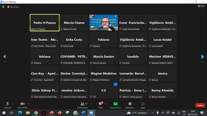Go to next page of participants

(203, 57)
